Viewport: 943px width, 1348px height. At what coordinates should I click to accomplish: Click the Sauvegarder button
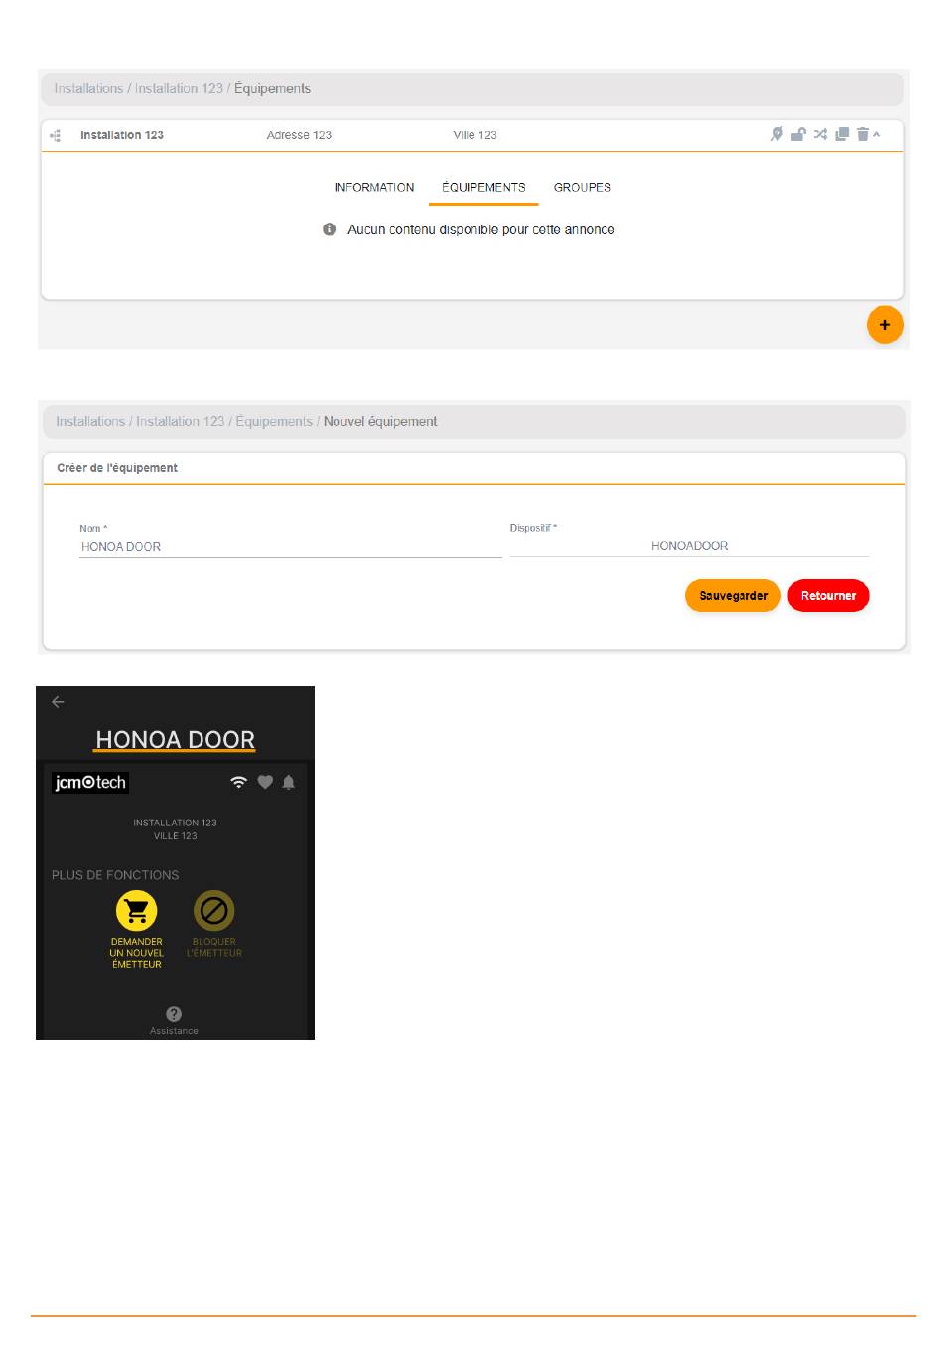733,596
